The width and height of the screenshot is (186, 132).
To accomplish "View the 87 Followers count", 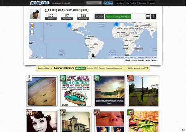I will 67,17.
